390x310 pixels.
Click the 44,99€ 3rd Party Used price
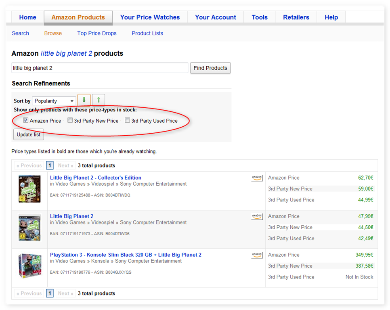366,200
